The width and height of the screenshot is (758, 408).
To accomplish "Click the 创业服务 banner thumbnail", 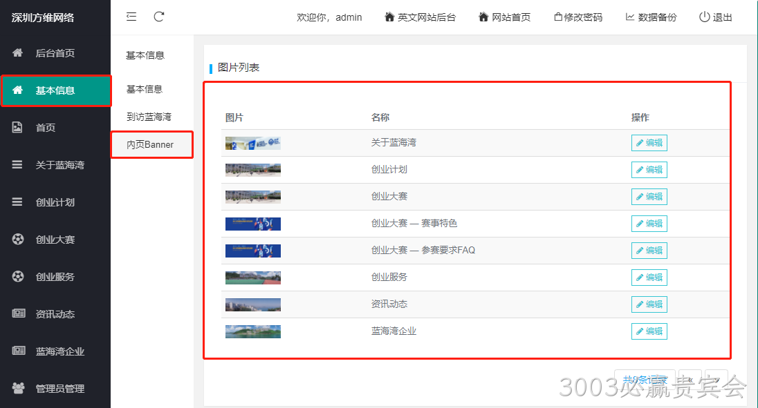I will pos(253,278).
